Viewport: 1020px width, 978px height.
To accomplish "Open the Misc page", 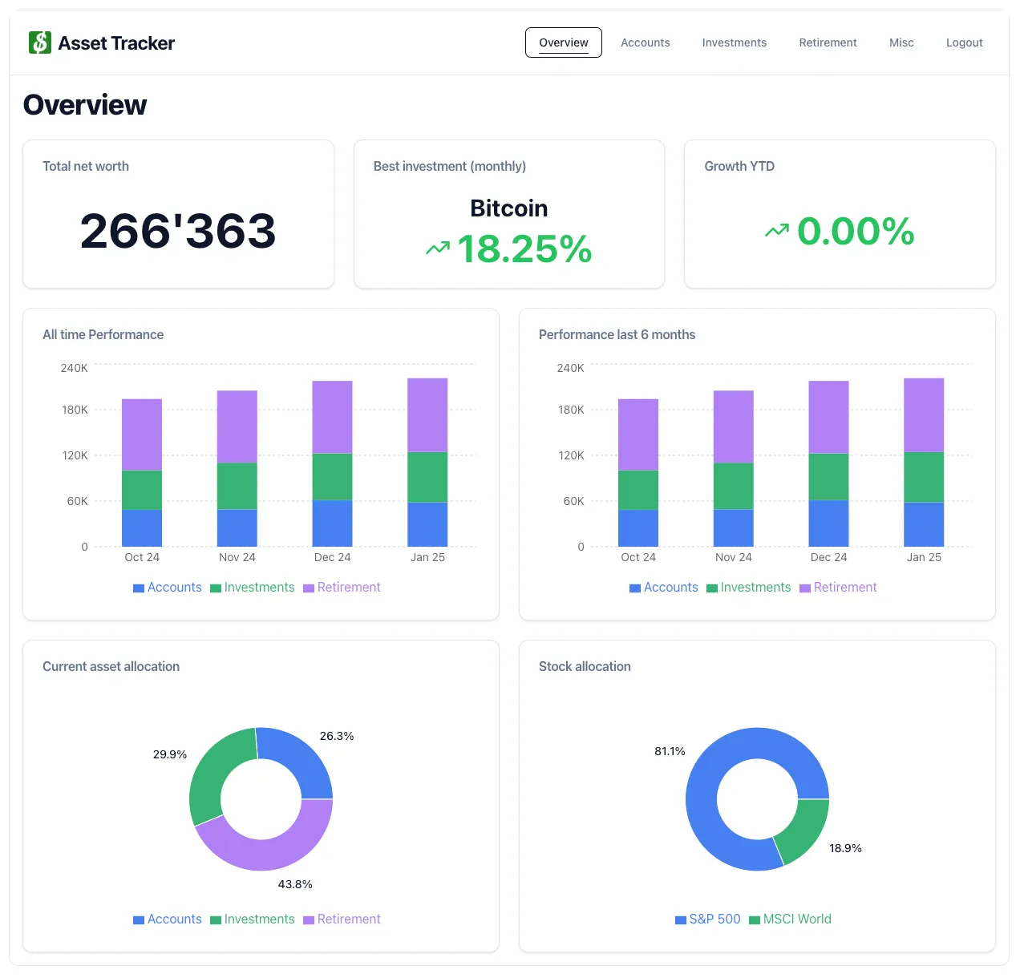I will pos(901,42).
